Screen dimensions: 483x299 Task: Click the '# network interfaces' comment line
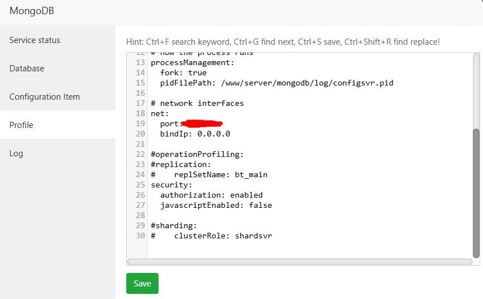tap(197, 103)
